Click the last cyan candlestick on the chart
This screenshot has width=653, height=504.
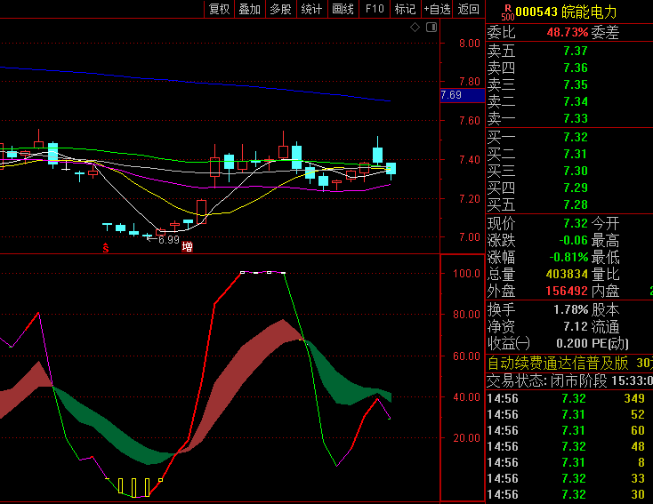391,168
